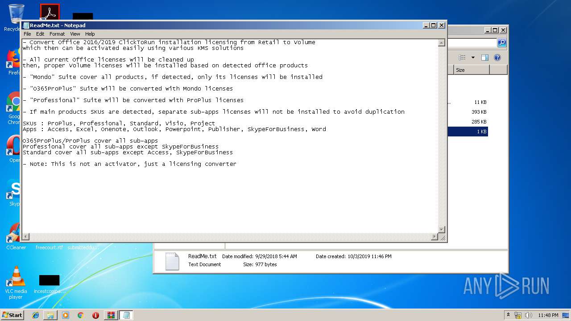The image size is (571, 321).
Task: Open the Adobe Acrobat desktop icon
Action: point(50,12)
